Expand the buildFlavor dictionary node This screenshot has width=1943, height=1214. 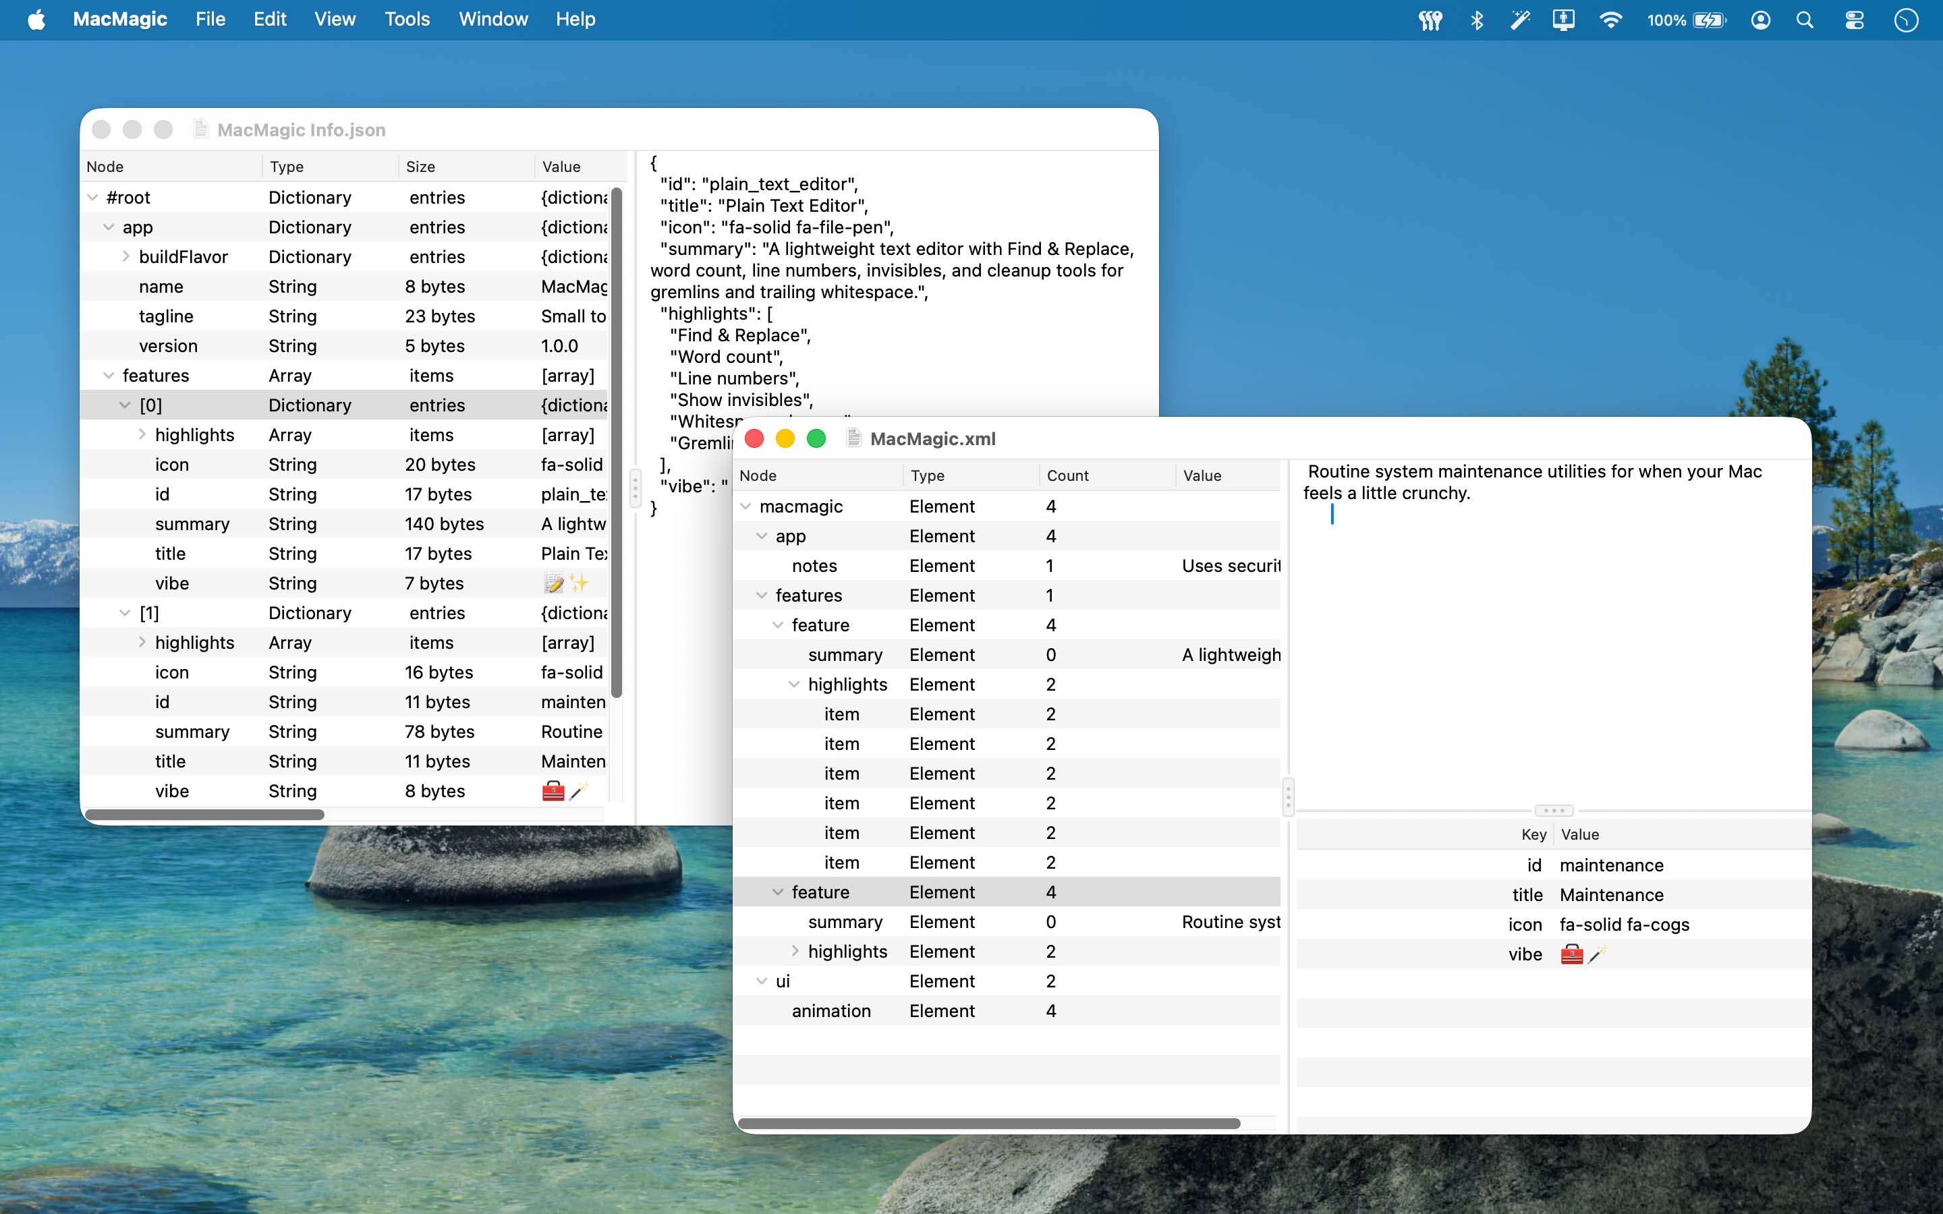126,257
